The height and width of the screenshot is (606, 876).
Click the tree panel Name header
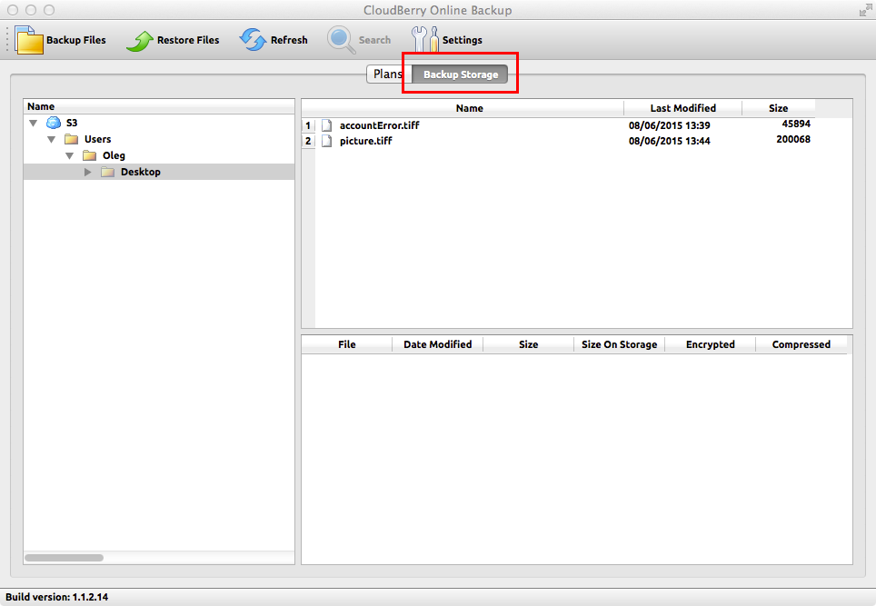click(159, 106)
